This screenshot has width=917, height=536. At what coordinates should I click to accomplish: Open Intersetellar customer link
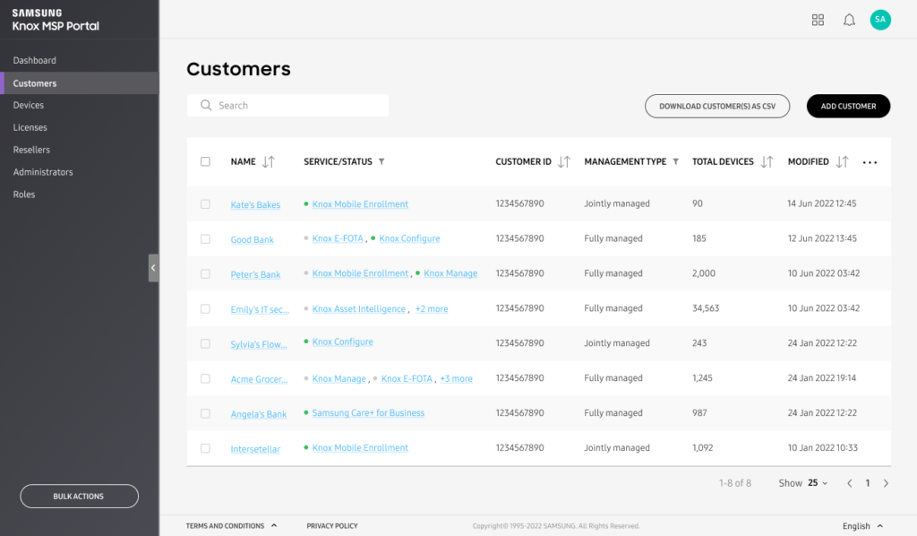tap(255, 449)
